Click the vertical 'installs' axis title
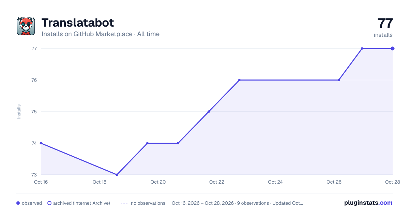 [19, 112]
